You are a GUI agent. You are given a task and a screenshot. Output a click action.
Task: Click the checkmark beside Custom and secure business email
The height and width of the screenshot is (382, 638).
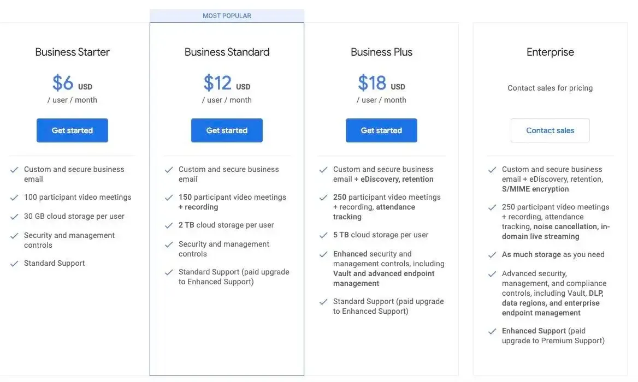(x=14, y=169)
